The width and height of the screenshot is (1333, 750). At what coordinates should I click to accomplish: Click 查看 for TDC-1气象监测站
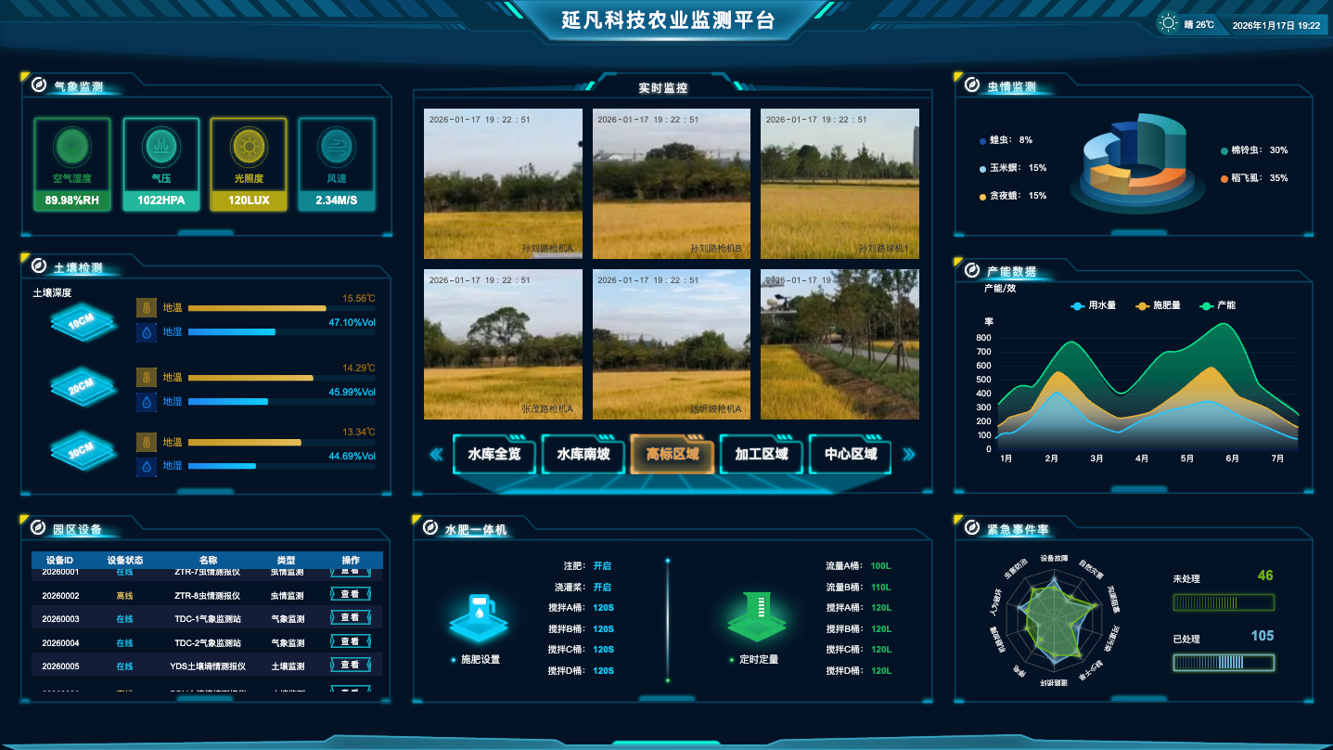coord(350,618)
